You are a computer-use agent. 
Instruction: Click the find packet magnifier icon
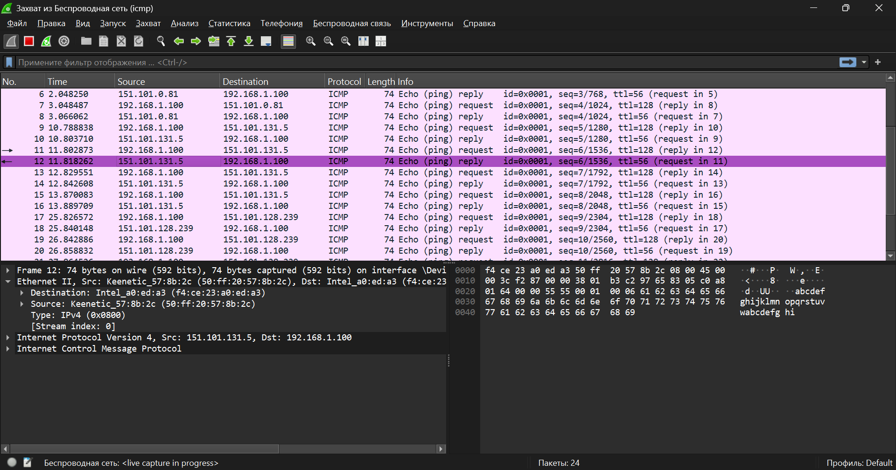pos(161,41)
